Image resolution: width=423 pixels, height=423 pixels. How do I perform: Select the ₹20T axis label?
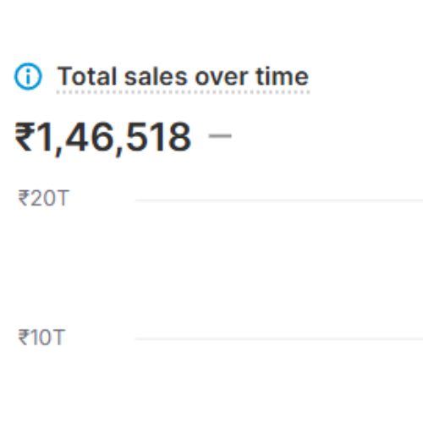point(43,198)
